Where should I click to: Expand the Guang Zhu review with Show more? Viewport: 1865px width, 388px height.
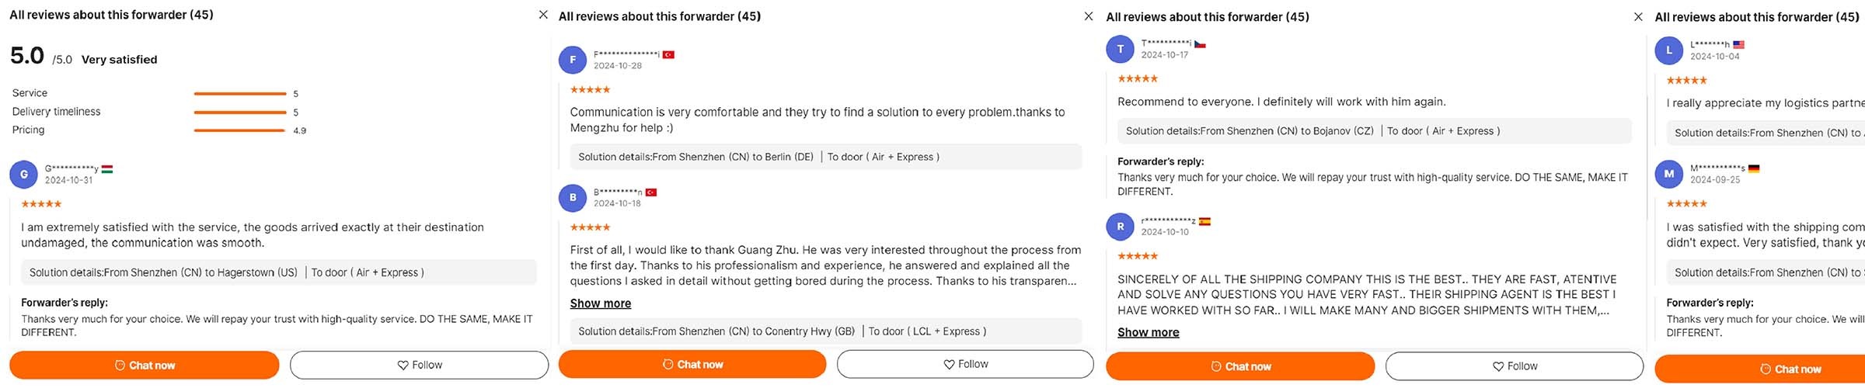(600, 303)
